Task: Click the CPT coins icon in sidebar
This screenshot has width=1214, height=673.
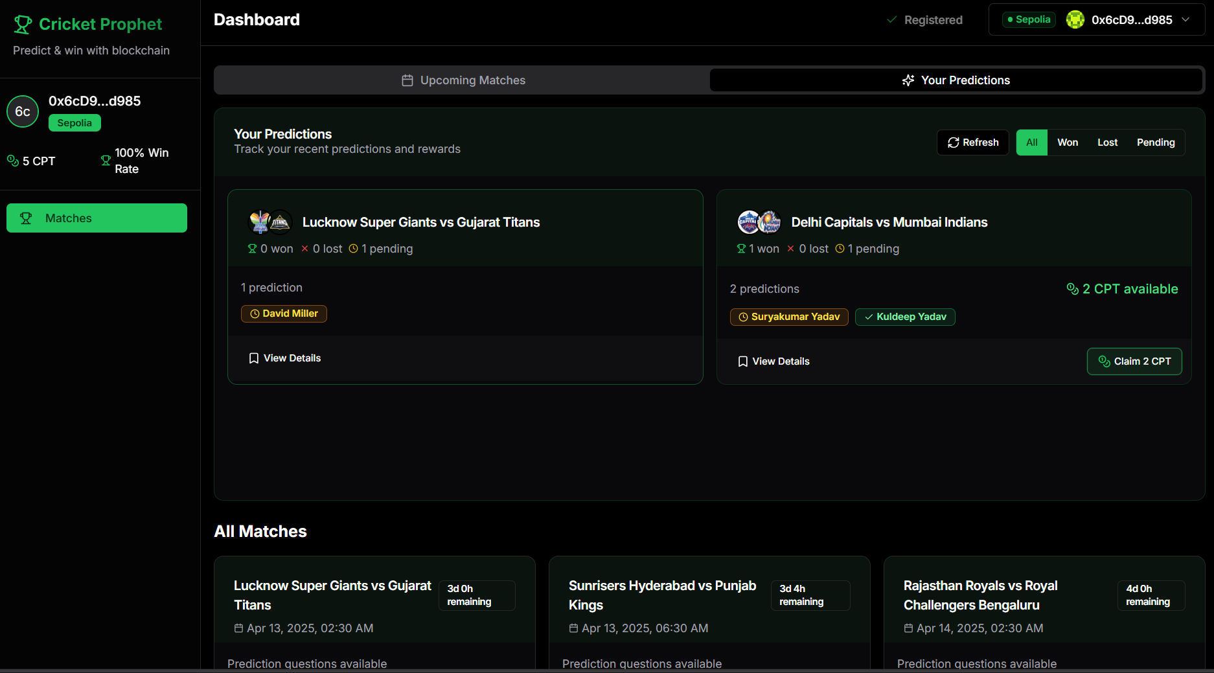Action: 13,161
